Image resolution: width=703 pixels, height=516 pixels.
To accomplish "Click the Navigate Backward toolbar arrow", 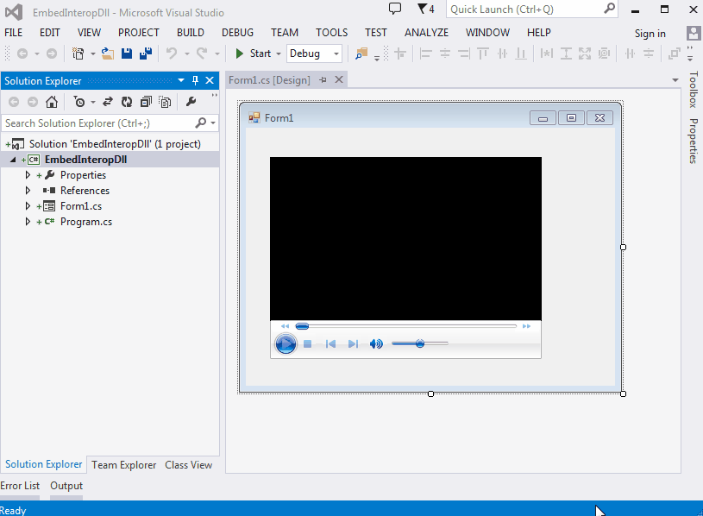I will pyautogui.click(x=22, y=53).
